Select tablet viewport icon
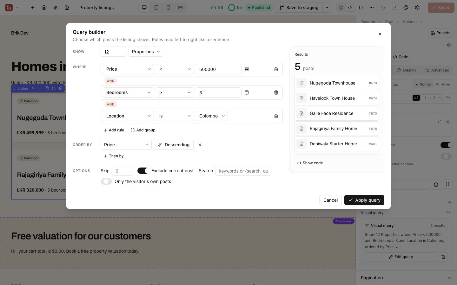The width and height of the screenshot is (457, 285). pyautogui.click(x=156, y=8)
